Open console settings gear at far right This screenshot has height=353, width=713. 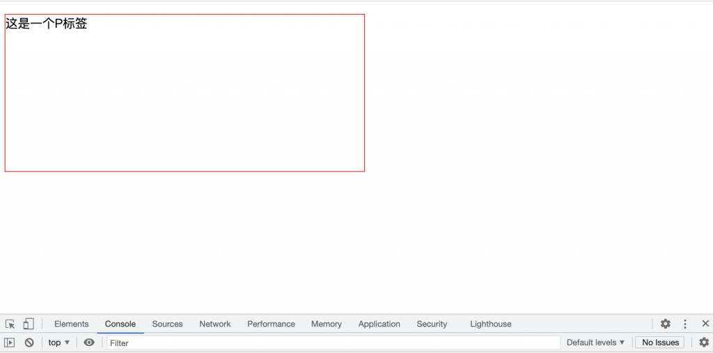[x=704, y=342]
